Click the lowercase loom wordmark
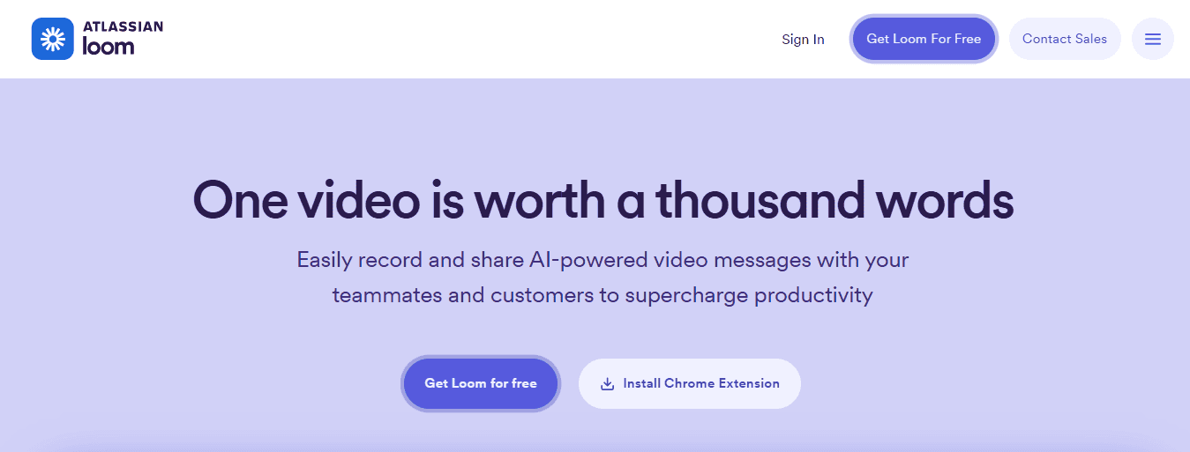This screenshot has width=1190, height=452. tap(109, 47)
